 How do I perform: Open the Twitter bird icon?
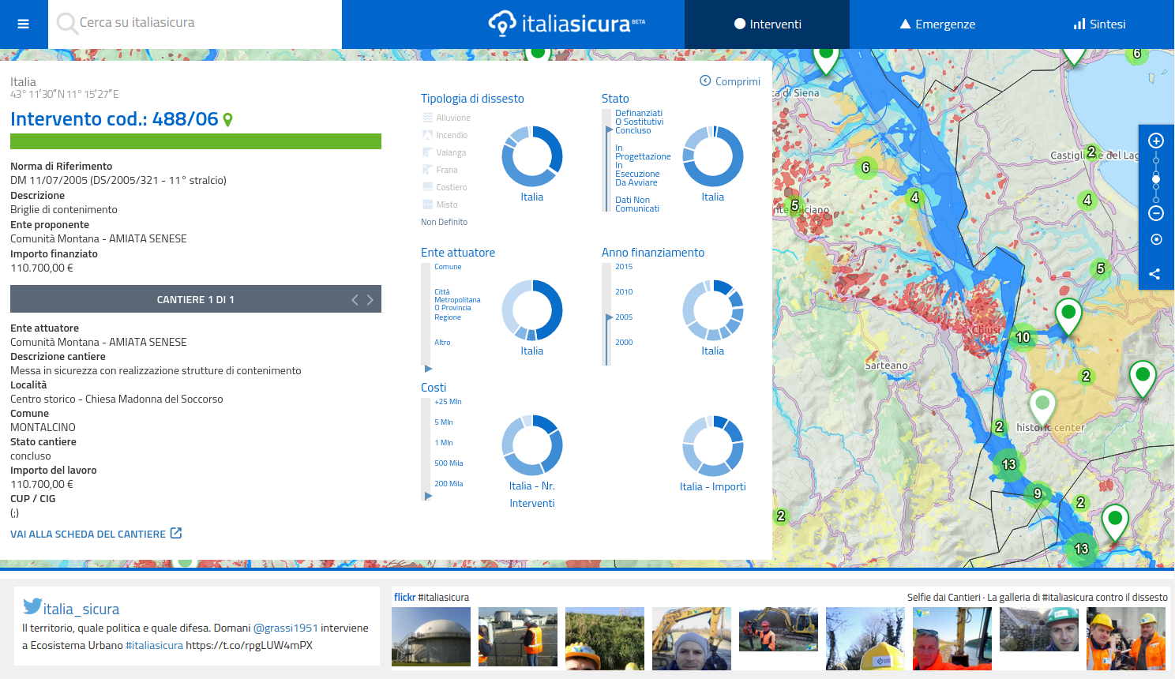click(x=32, y=606)
